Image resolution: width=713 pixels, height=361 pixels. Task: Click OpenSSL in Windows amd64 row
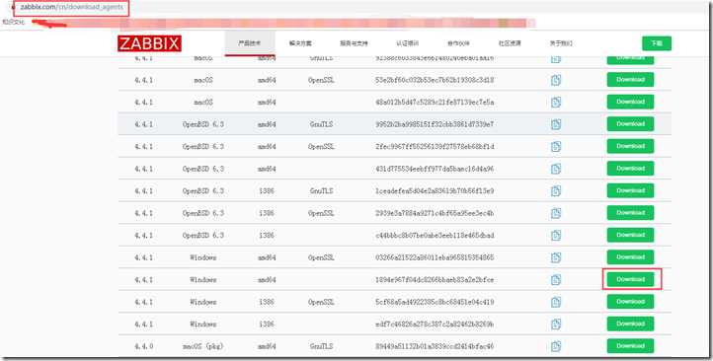[321, 257]
